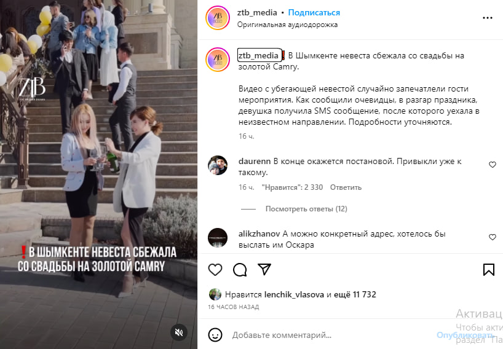
Task: Like the comment by alikzhanov
Action: tap(493, 237)
